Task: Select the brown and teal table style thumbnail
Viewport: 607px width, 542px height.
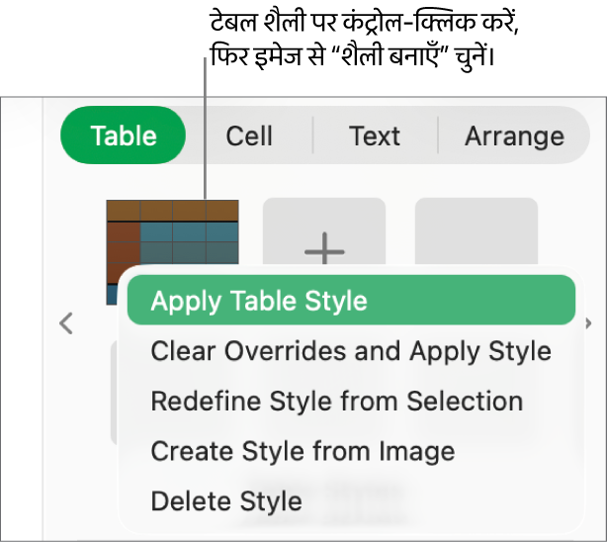Action: pyautogui.click(x=172, y=237)
